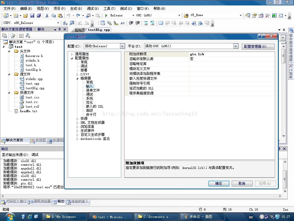Open the 生成(B) menu
Screen dimensions: 294x221
(76, 9)
